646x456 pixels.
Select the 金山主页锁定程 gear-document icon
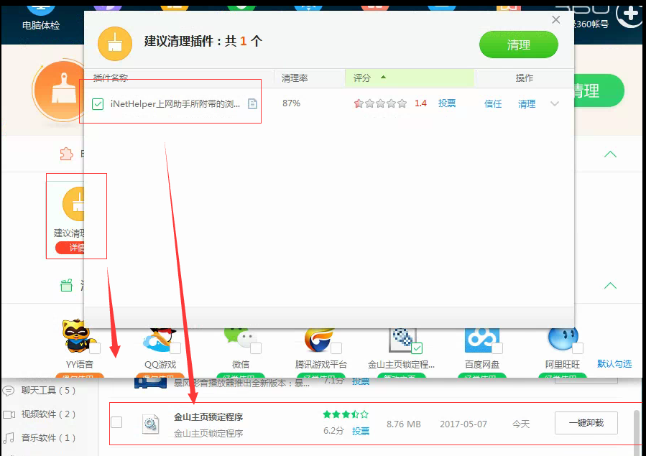tap(402, 340)
